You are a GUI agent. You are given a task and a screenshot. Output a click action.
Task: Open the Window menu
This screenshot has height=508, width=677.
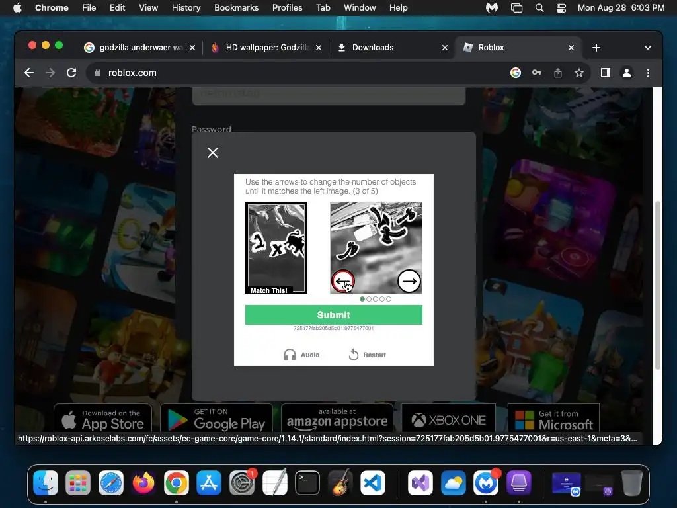coord(360,8)
